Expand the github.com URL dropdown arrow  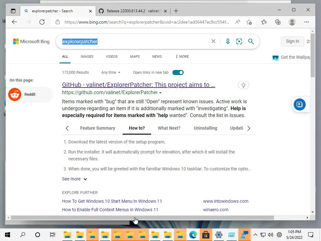point(160,93)
